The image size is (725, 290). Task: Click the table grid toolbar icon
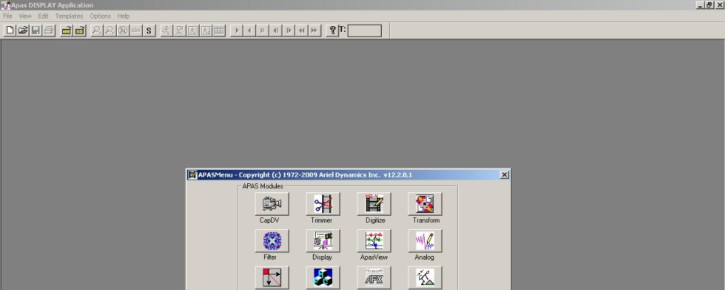point(219,30)
